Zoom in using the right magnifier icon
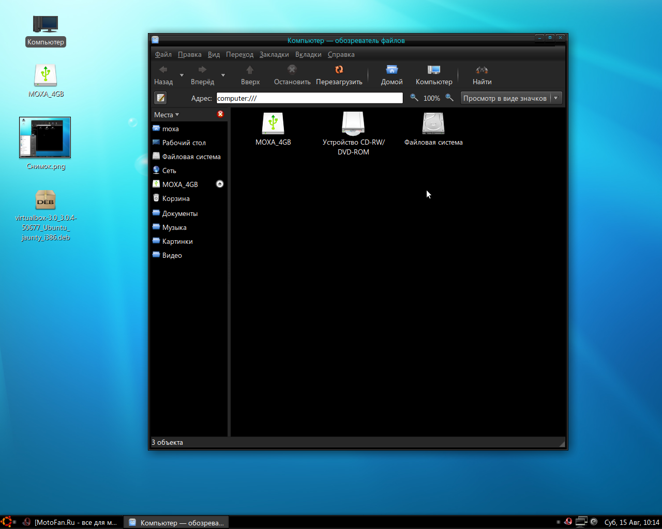 [x=449, y=98]
